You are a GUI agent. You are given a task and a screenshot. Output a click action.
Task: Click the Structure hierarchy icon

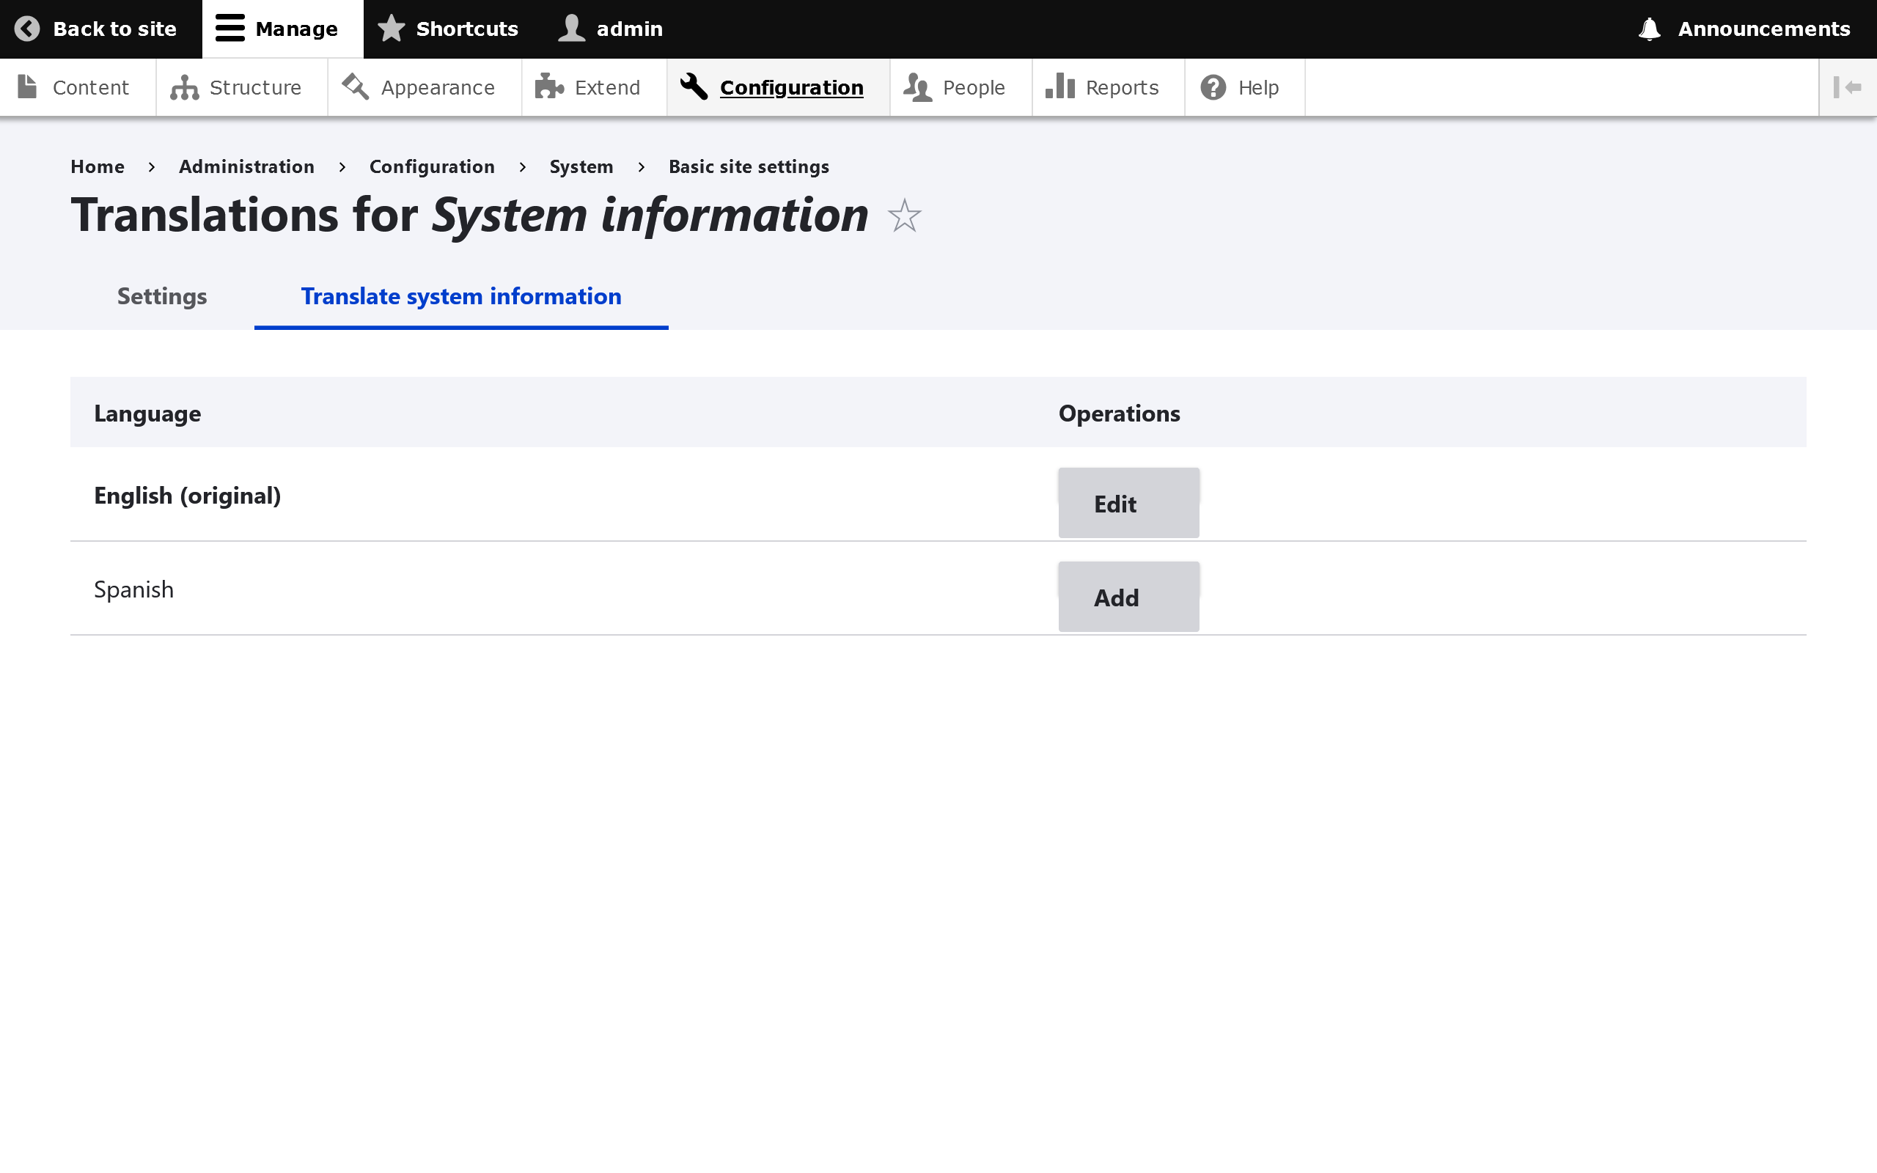pos(185,87)
